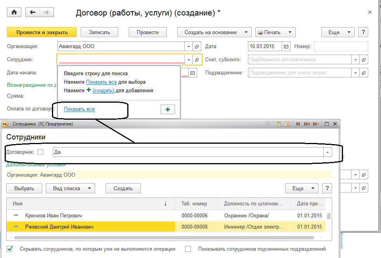This screenshot has height=258, width=381.
Task: Toggle the Договорник checkbox
Action: pyautogui.click(x=41, y=152)
